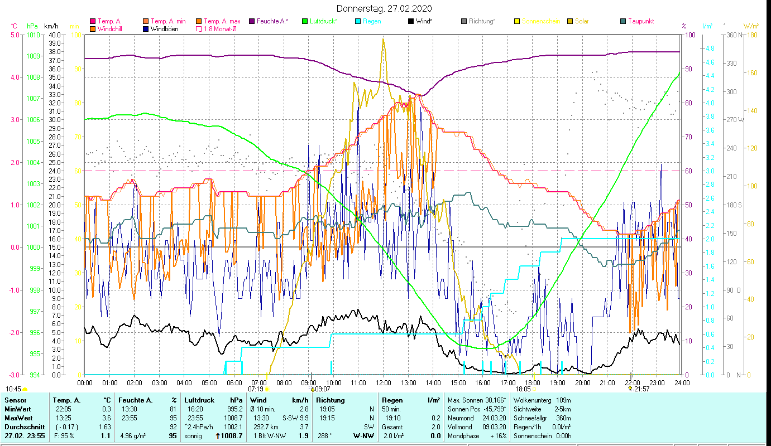The height and width of the screenshot is (446, 771).
Task: Click the Windböen blue legend square
Action: click(146, 29)
